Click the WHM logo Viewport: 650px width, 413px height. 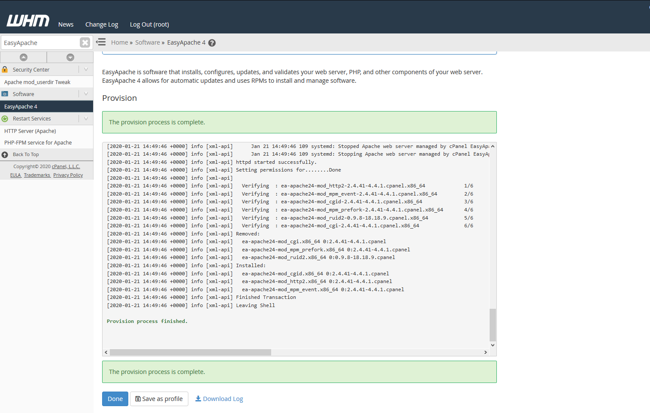coord(28,21)
